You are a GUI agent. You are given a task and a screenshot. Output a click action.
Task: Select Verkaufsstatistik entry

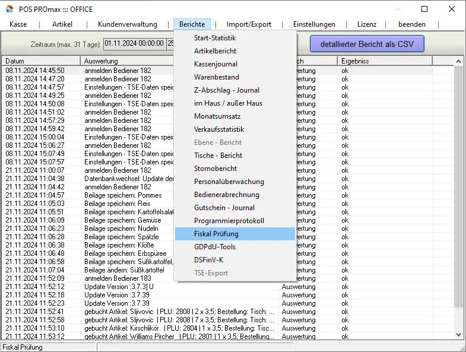tap(235, 129)
